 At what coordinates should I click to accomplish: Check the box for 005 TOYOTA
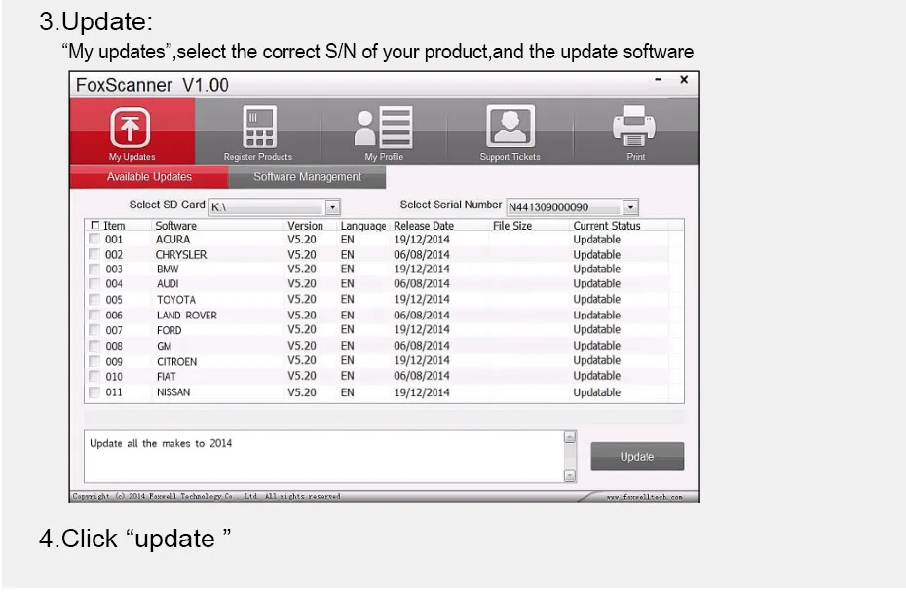coord(94,299)
